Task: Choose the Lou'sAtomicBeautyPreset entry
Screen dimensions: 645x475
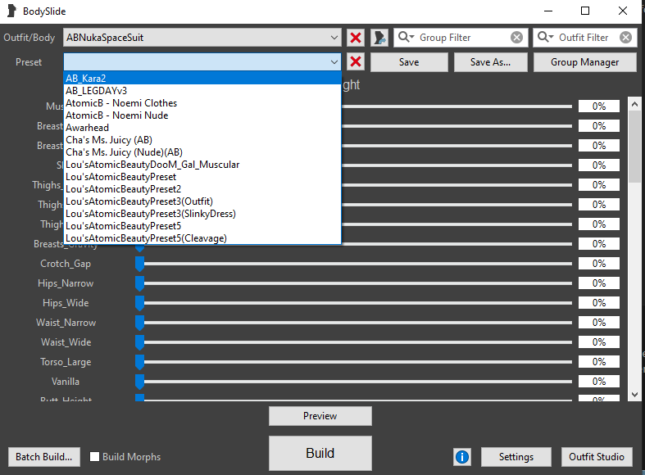Action: (202, 177)
